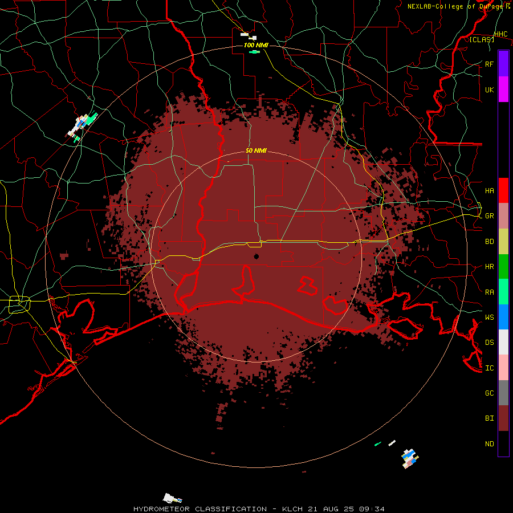Click the RA light green legend swatch
Screen dimensions: 513x513
(x=503, y=292)
